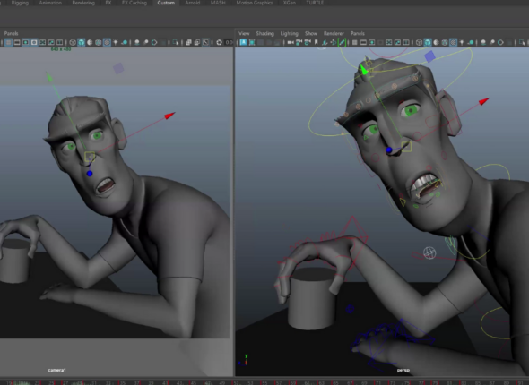Select the Custom shelf tab
Screen dimensions: 529x385
(166, 3)
